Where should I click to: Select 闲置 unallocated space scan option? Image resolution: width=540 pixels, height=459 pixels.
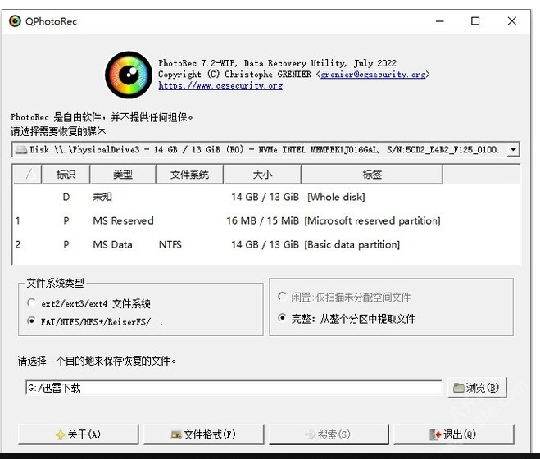(282, 297)
